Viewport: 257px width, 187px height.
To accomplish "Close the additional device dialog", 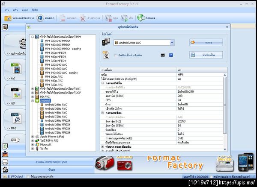I will 227,27.
